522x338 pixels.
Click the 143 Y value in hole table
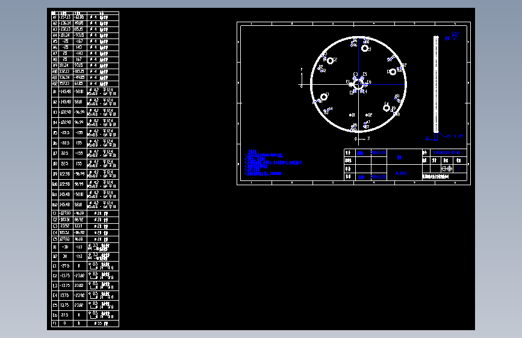point(79,48)
